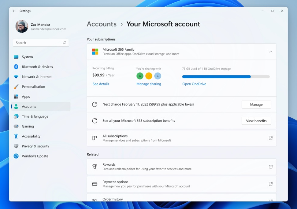Open external link icon for Rewards
This screenshot has width=297, height=209.
270,167
